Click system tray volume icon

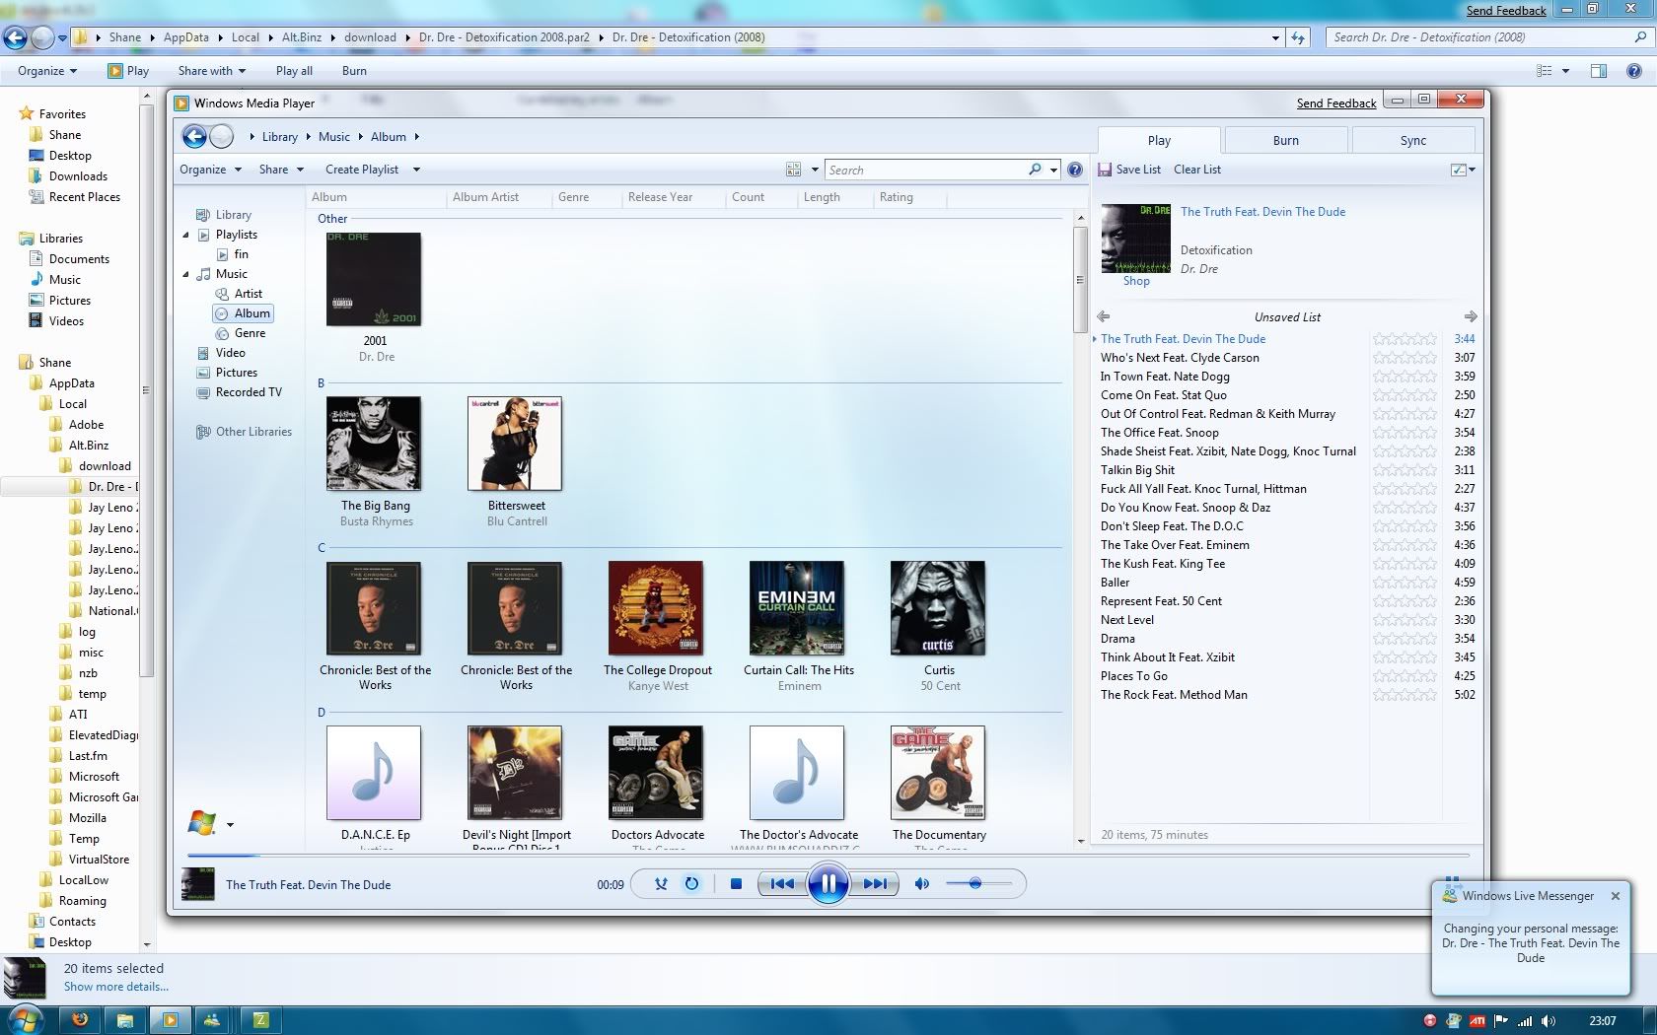click(x=1549, y=1021)
